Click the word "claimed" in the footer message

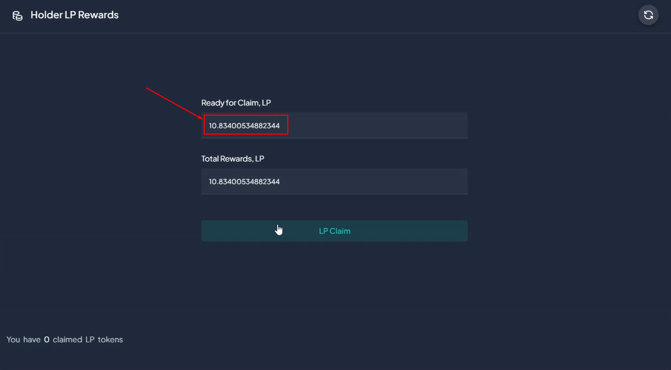[67, 340]
